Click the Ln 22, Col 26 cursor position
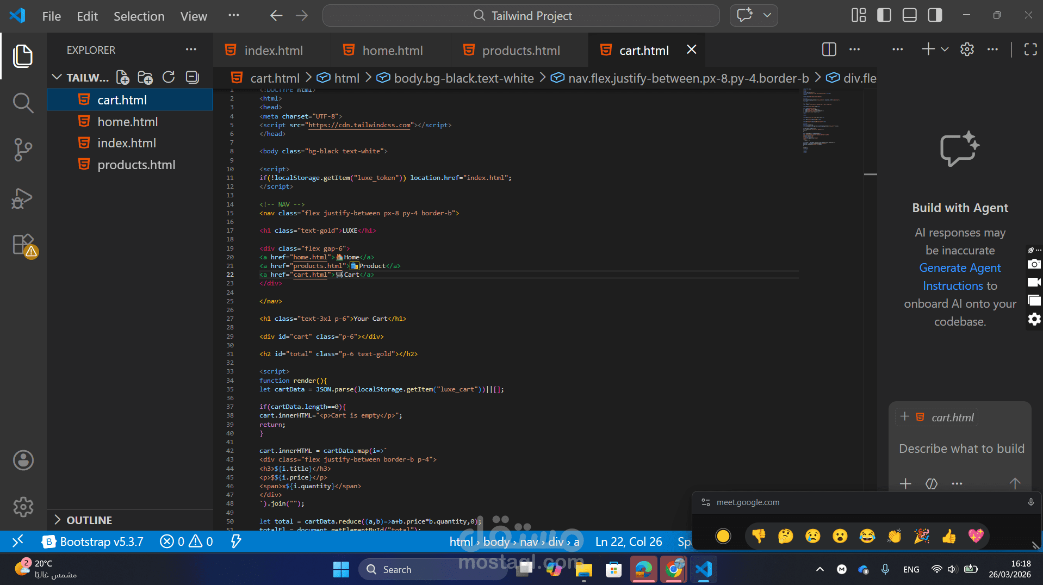 (x=629, y=542)
